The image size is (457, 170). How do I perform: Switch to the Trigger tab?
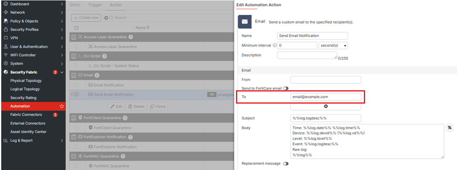(x=95, y=5)
